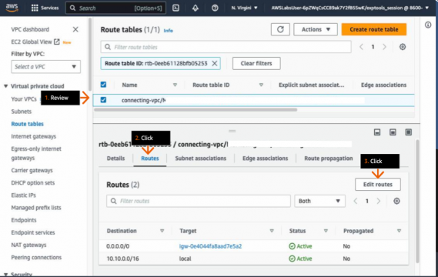Click the Edit routes button
This screenshot has height=277, width=438.
click(378, 185)
